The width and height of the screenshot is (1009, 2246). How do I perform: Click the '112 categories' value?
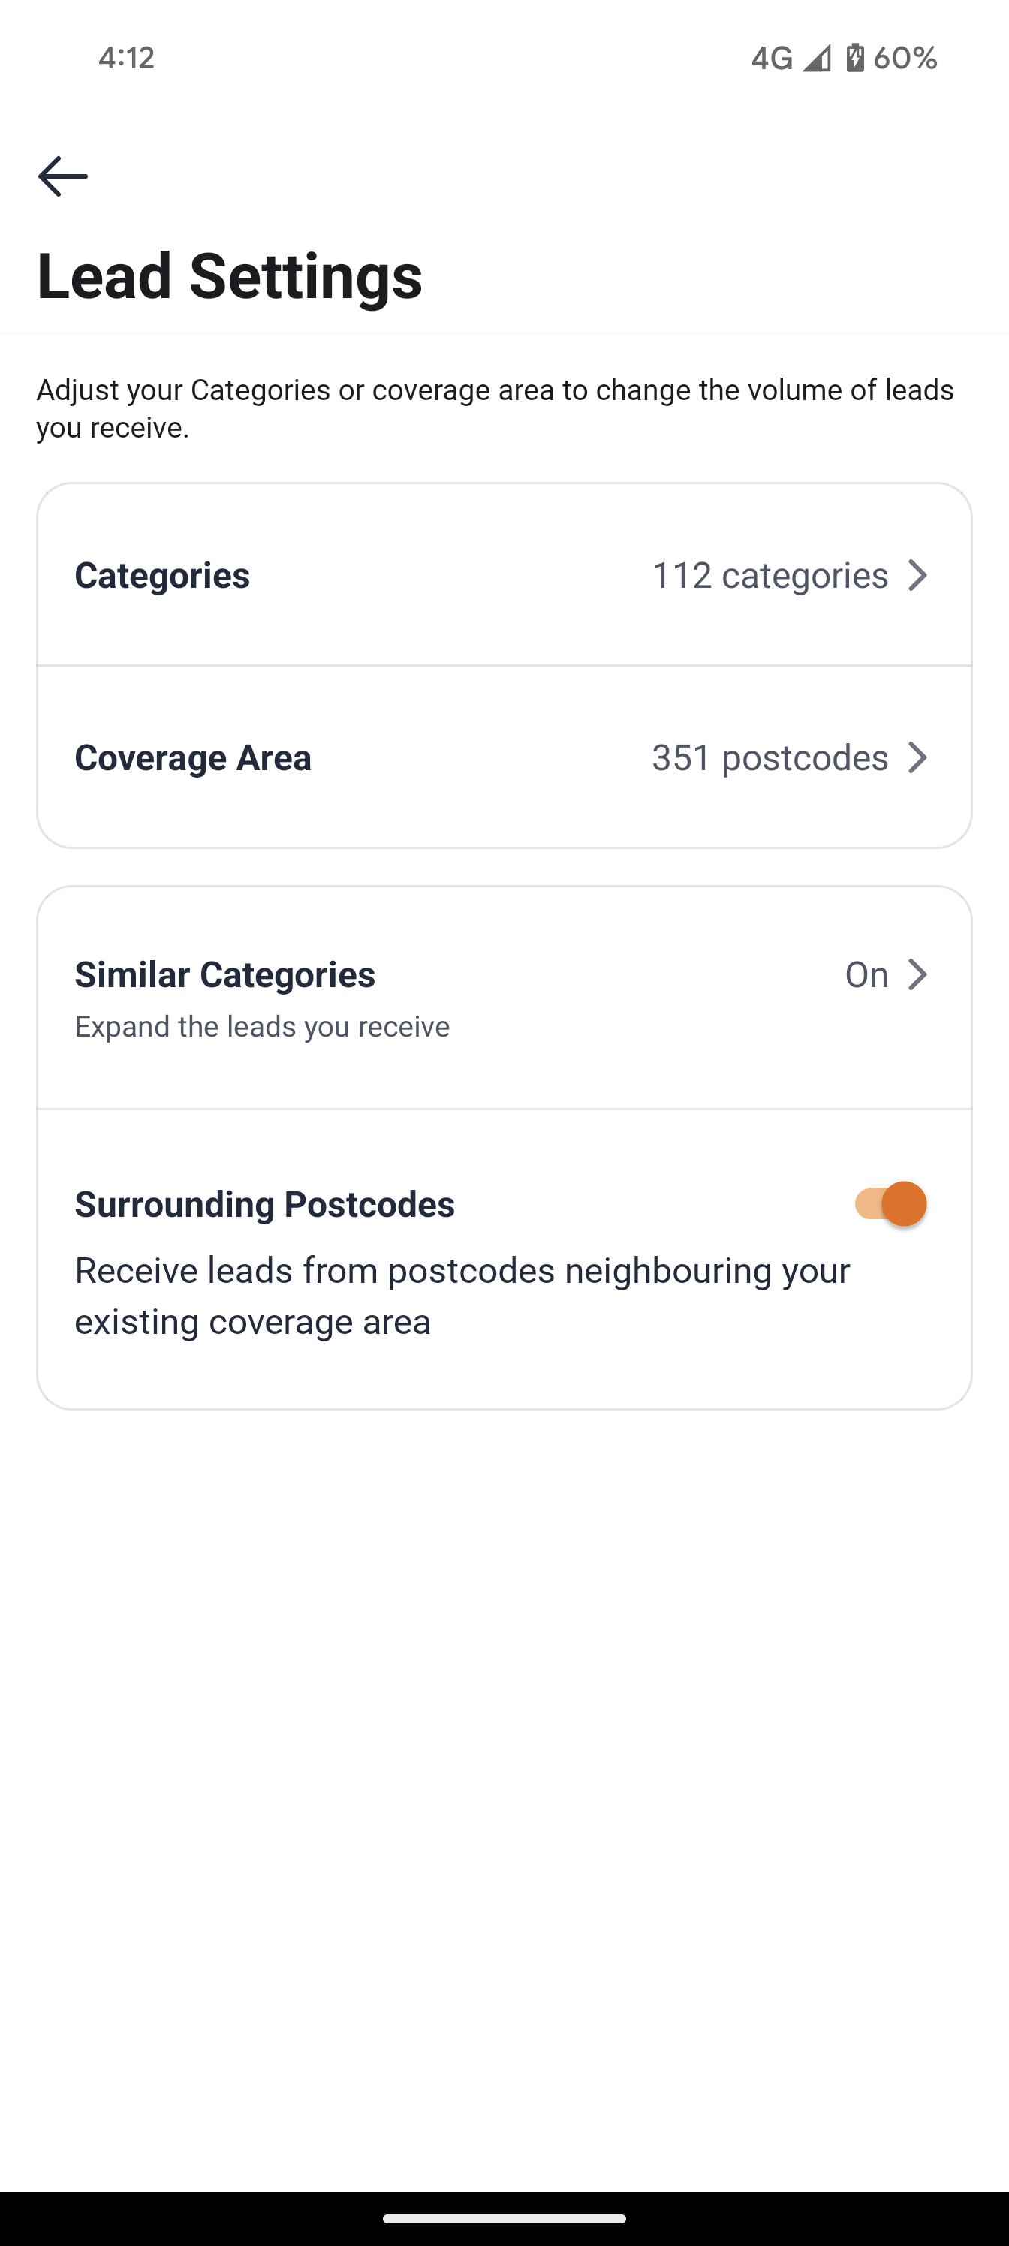tap(770, 576)
